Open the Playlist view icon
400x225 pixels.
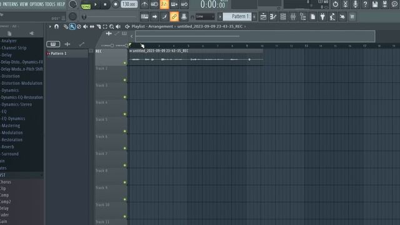[x=263, y=17]
